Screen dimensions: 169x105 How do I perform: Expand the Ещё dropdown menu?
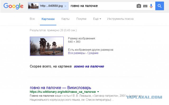point(97,19)
